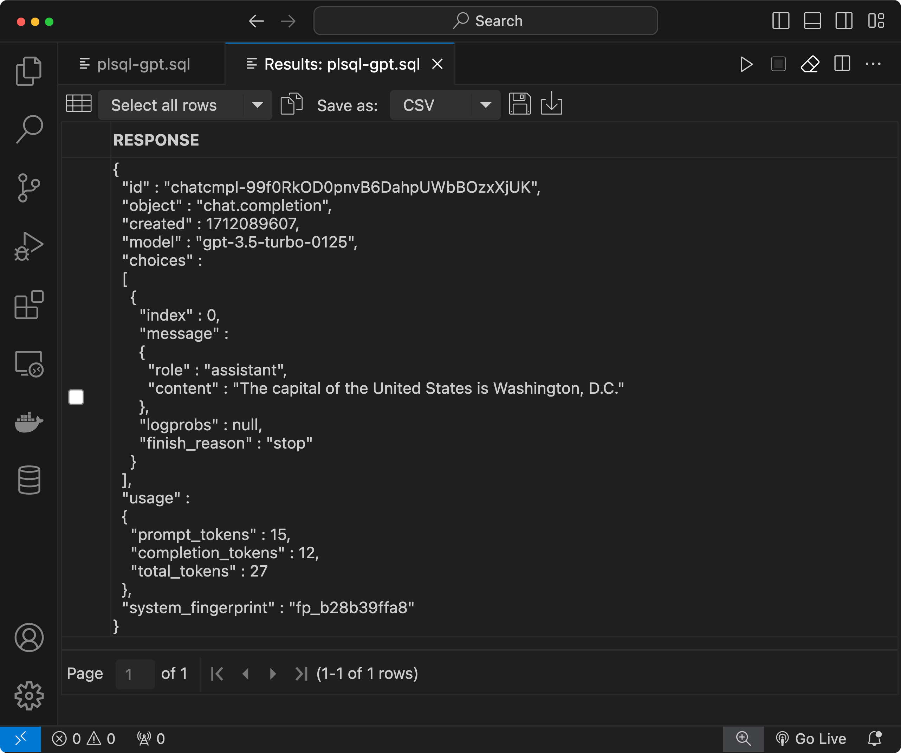This screenshot has width=901, height=753.
Task: Open the Run and Debug view
Action: tap(29, 246)
